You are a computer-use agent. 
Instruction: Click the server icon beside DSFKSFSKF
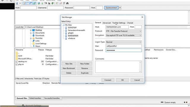[x=66, y=28]
